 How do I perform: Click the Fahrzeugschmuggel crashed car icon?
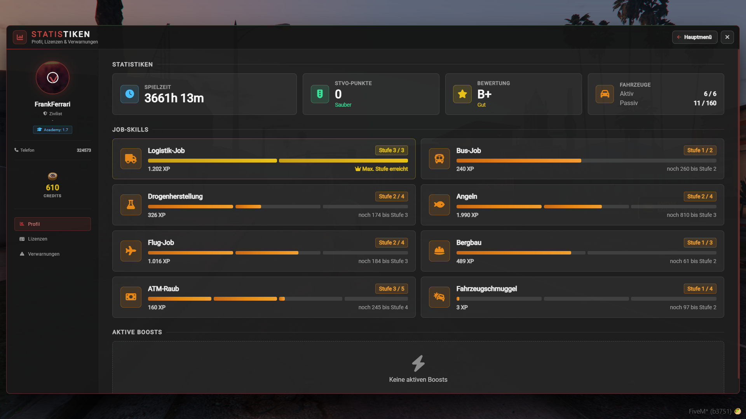pyautogui.click(x=439, y=297)
